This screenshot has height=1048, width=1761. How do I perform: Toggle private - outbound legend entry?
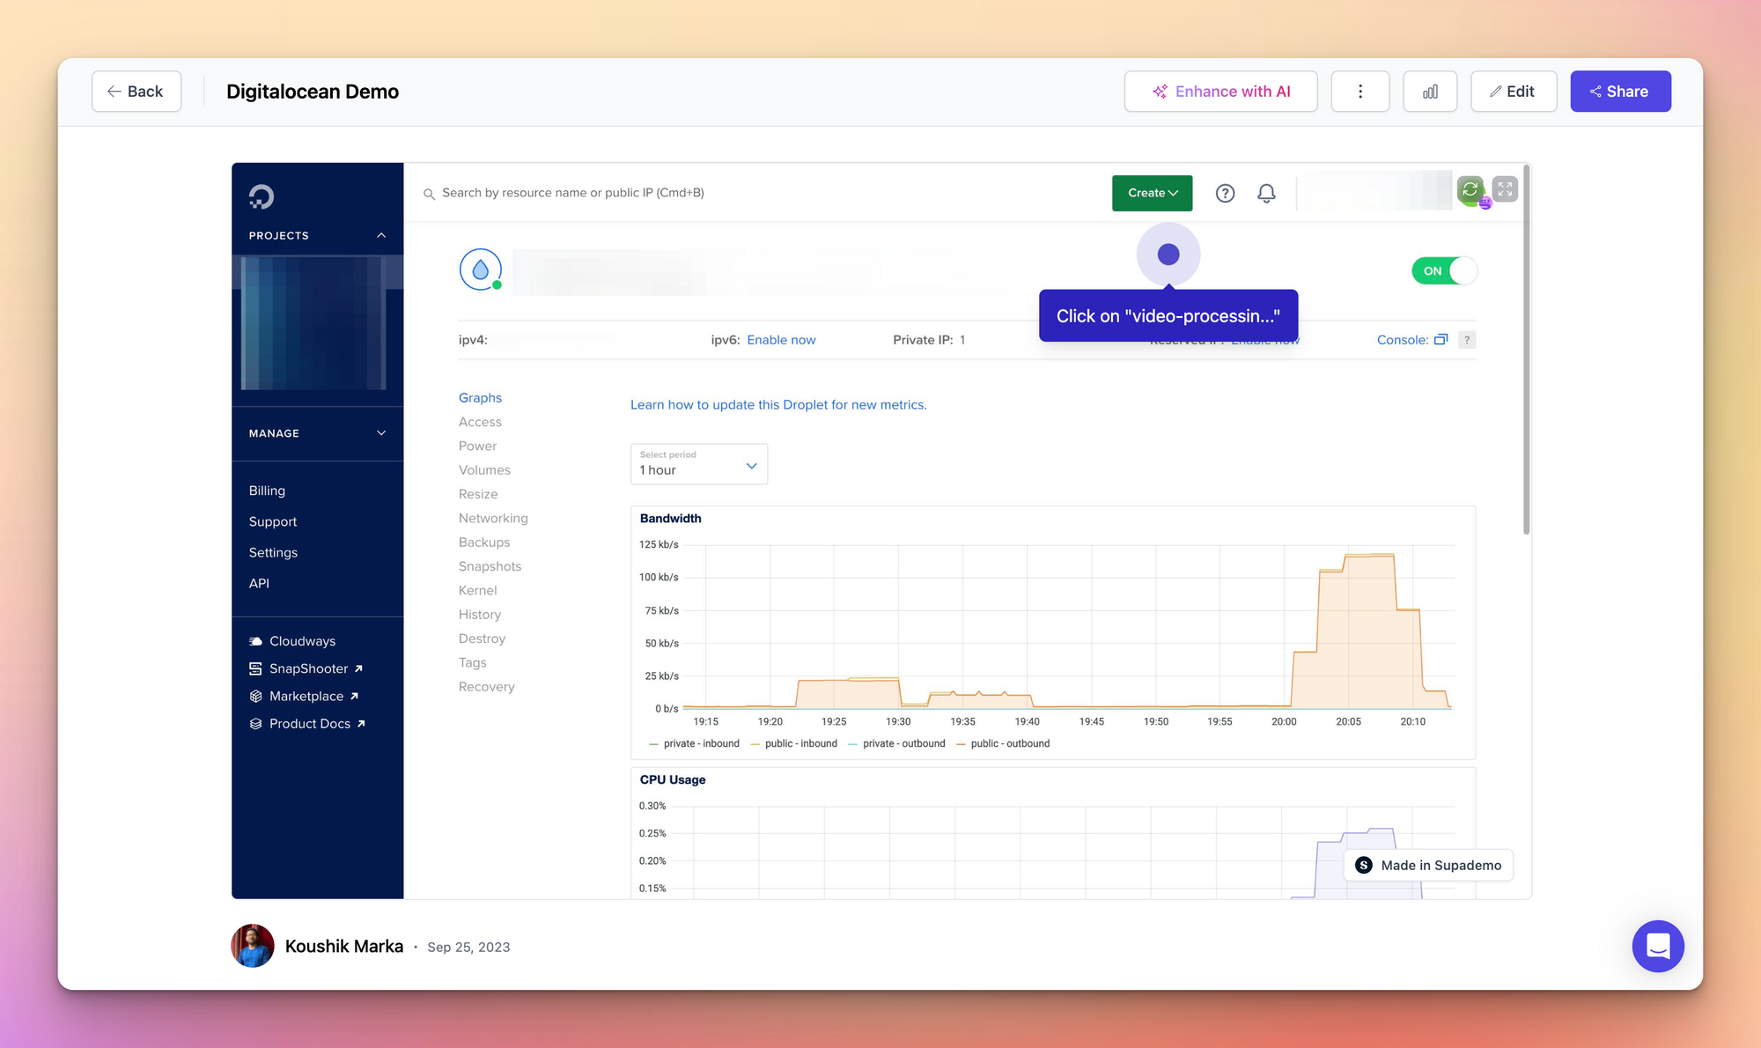tap(896, 743)
